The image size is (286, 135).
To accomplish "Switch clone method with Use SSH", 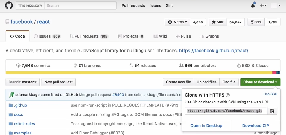I will click(x=270, y=94).
